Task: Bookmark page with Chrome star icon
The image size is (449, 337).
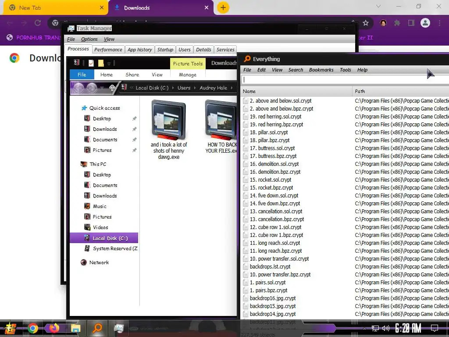Action: pyautogui.click(x=366, y=23)
